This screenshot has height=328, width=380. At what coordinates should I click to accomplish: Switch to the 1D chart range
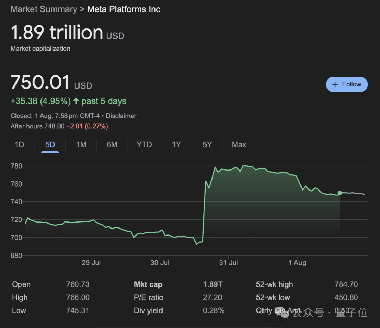click(x=19, y=144)
